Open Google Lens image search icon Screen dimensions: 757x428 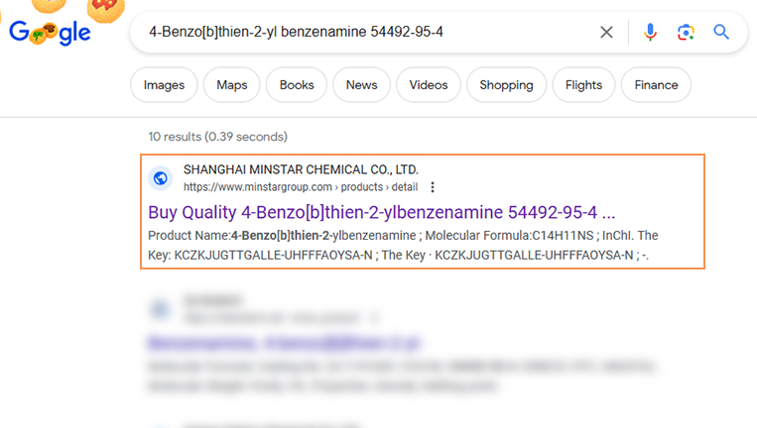686,33
